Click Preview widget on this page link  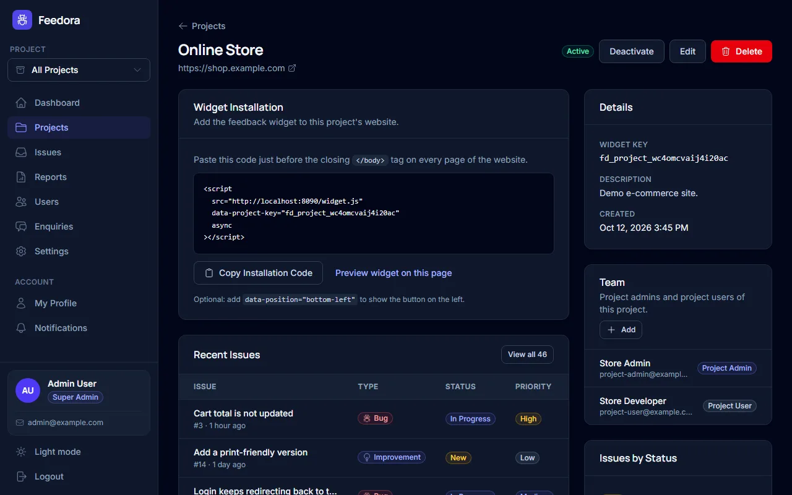pos(394,273)
